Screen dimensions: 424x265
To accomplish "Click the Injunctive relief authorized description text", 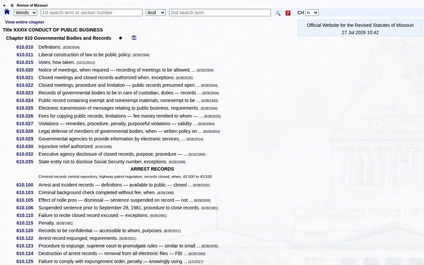I will pos(66,146).
